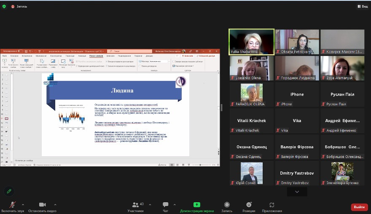Open the Монітор monitor dropdown
The width and height of the screenshot is (371, 214).
(x=159, y=62)
